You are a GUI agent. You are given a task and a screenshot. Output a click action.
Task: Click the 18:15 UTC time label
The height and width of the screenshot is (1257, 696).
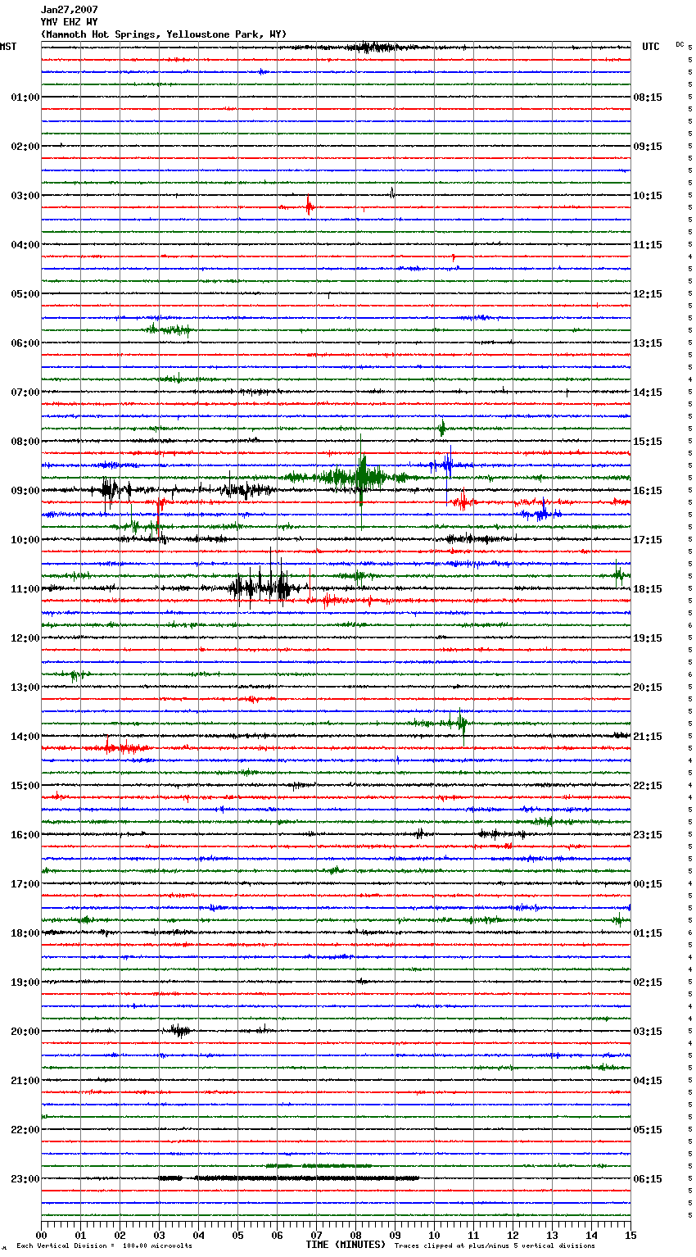(648, 589)
